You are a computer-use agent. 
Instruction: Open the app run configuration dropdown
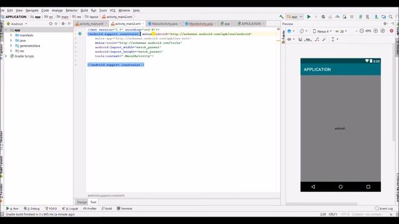pos(294,17)
